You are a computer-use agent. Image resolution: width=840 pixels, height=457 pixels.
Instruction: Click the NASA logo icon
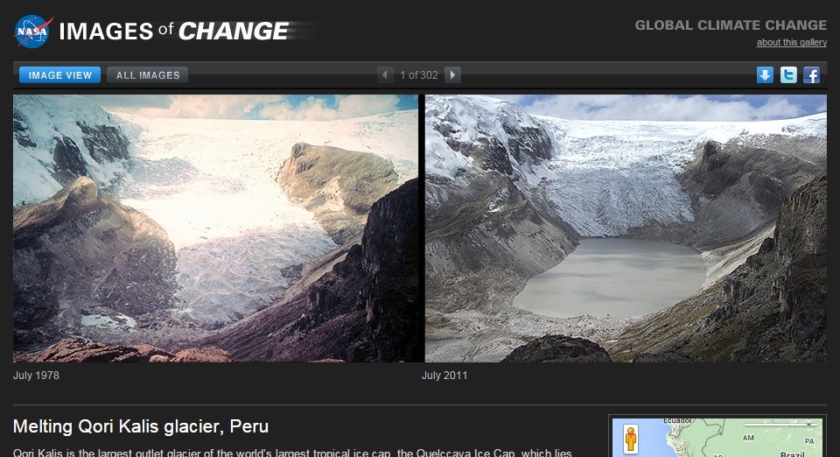point(33,31)
